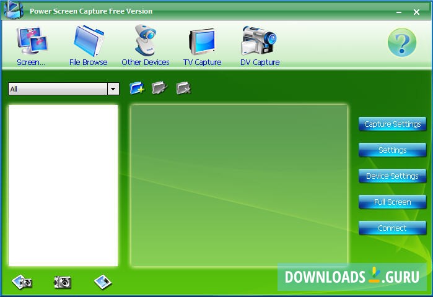Click the camera snapshot icon below the list
Screen dimensions: 433x297
63,282
